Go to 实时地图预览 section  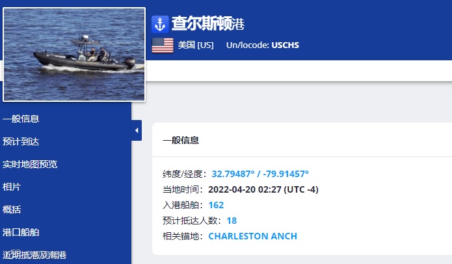click(30, 164)
